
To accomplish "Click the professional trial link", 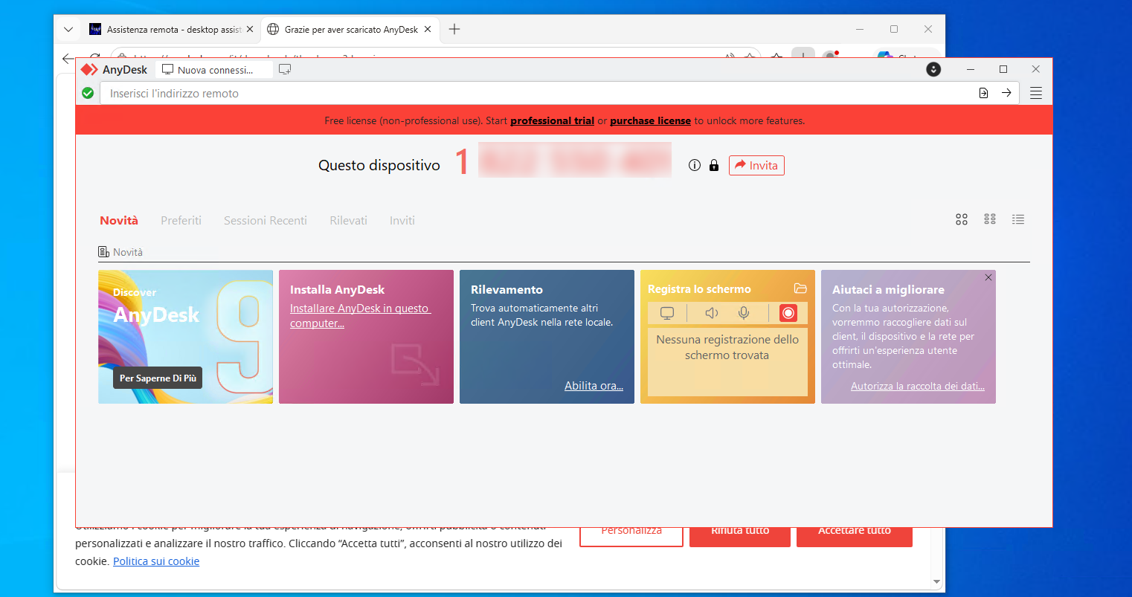I will pyautogui.click(x=552, y=120).
